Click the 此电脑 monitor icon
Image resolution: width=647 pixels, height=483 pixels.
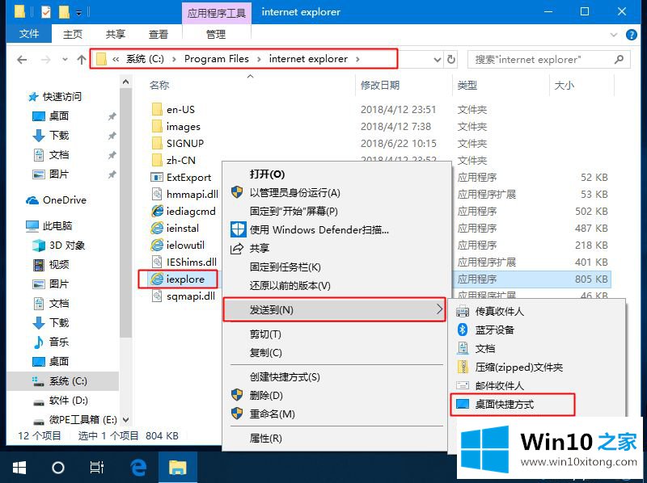[32, 226]
